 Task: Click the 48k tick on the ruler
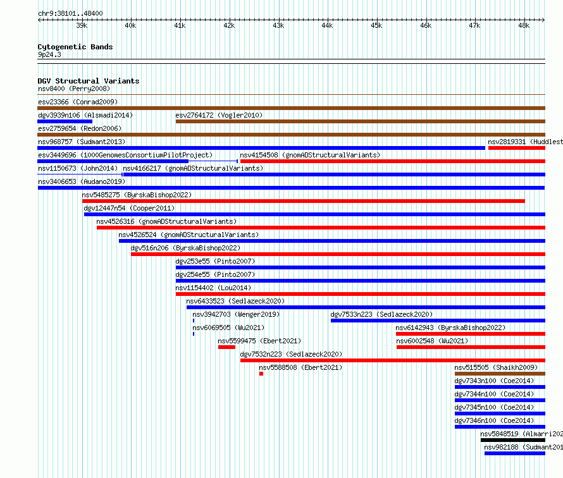tap(524, 25)
